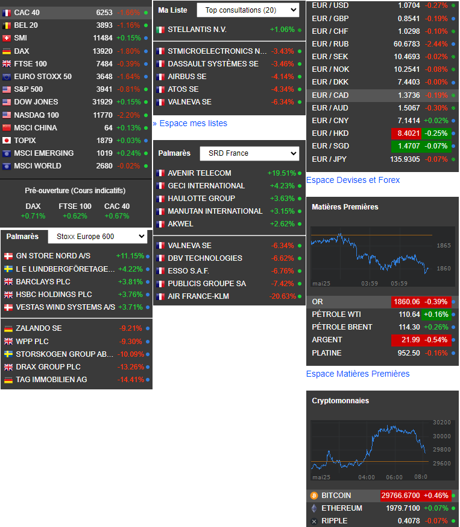The image size is (460, 527).
Task: Click the Danish flag beside GN STORE NORD
Action: 8,256
